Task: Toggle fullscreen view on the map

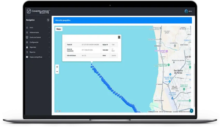Action: coord(188,29)
